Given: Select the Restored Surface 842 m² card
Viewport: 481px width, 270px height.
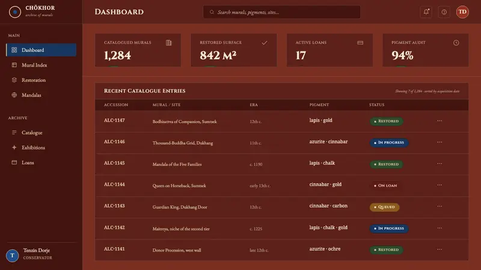Looking at the screenshot, I should (234, 50).
